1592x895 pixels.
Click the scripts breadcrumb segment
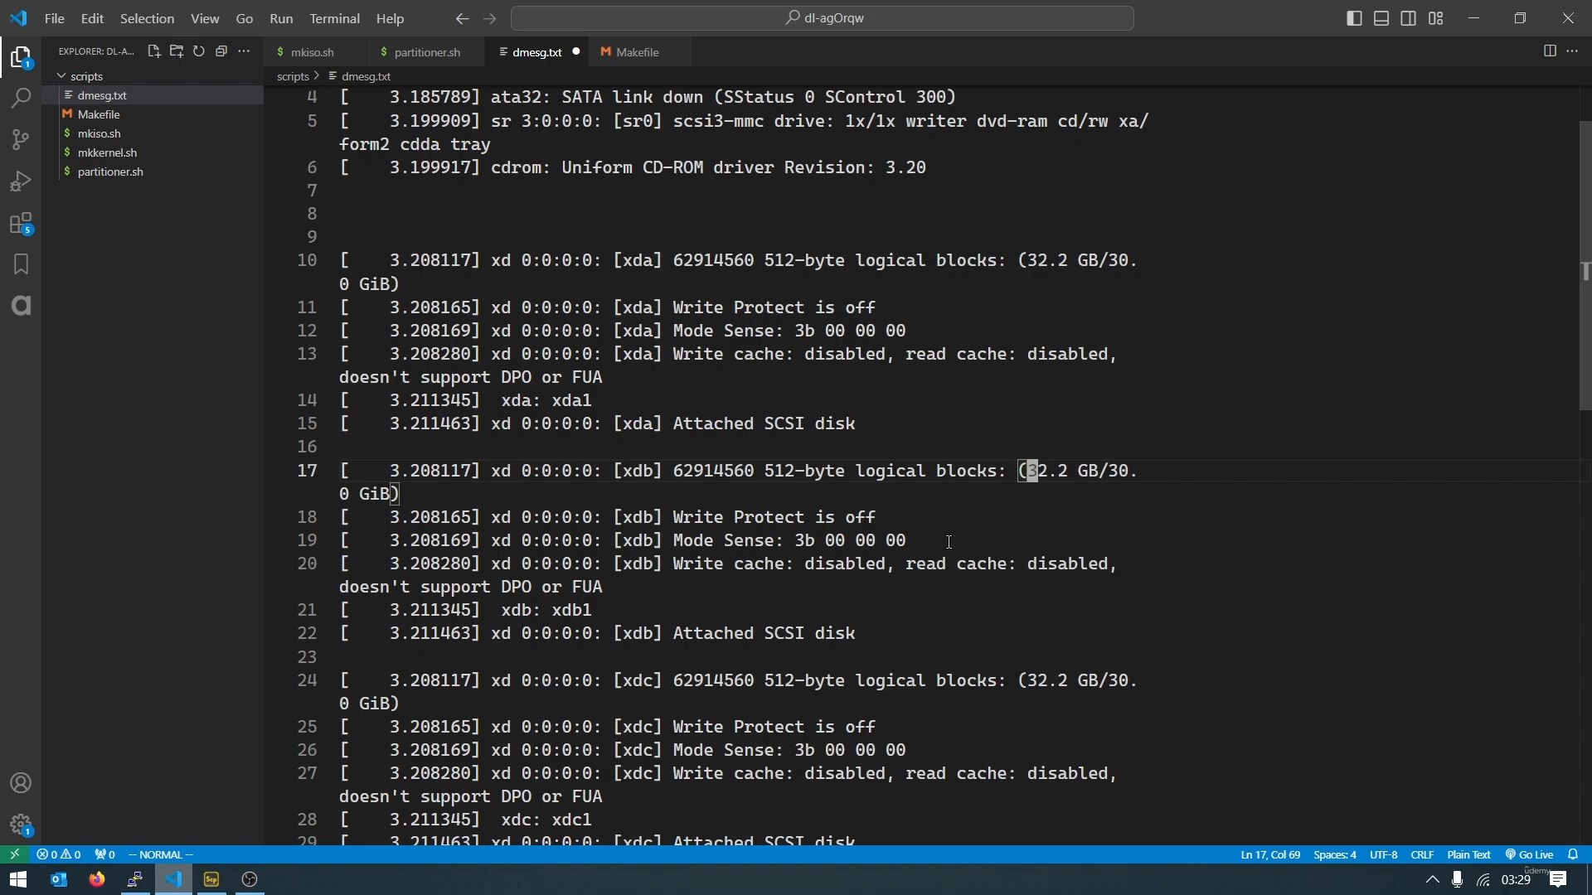tap(293, 76)
